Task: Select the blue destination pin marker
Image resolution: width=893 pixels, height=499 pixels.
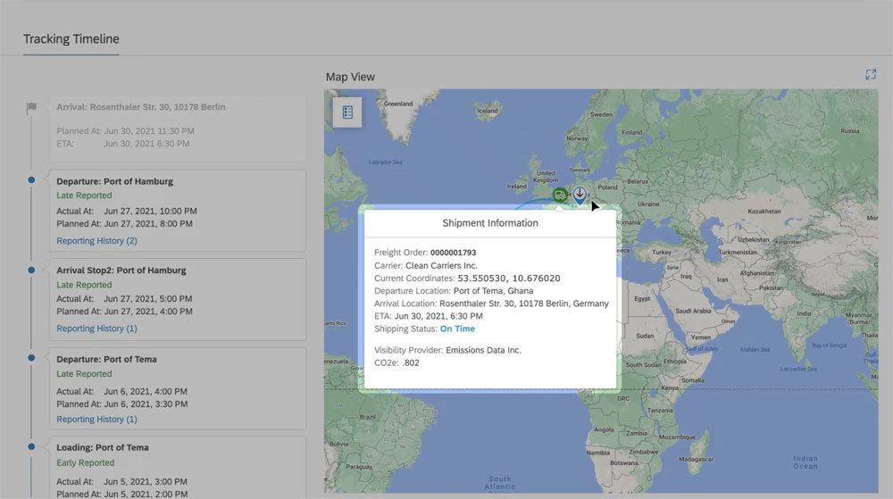Action: [x=580, y=195]
